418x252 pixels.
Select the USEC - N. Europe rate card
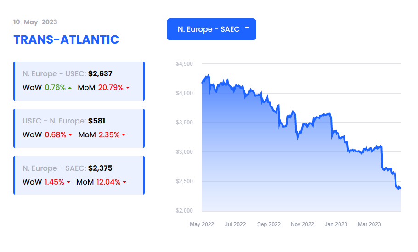(x=79, y=128)
